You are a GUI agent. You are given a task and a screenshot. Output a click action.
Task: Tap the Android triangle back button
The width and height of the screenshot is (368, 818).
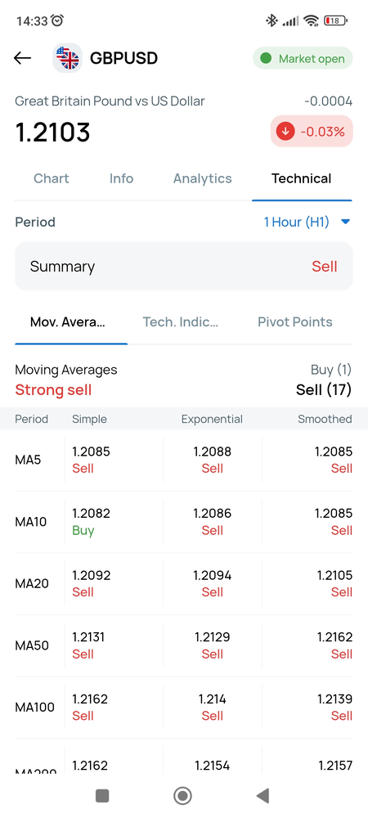point(263,796)
